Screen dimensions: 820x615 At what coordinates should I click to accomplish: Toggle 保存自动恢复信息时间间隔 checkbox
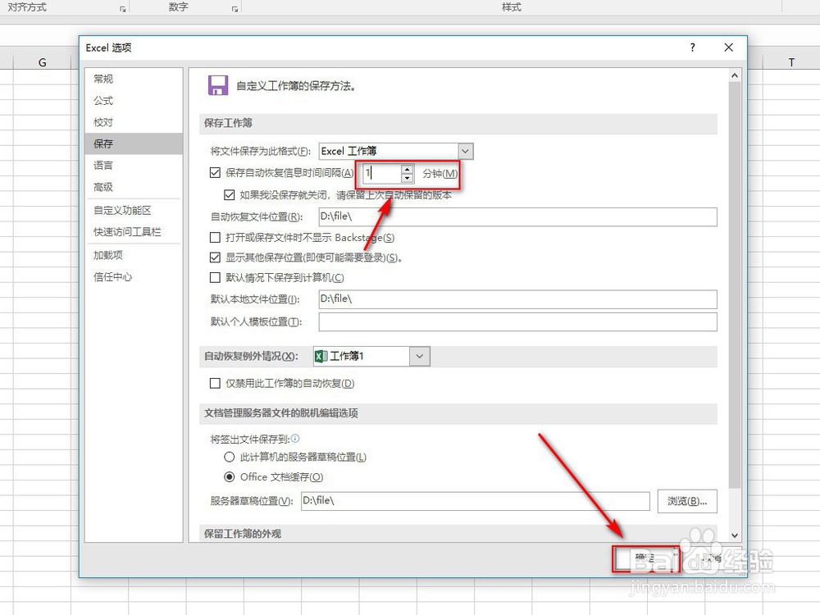pyautogui.click(x=214, y=172)
